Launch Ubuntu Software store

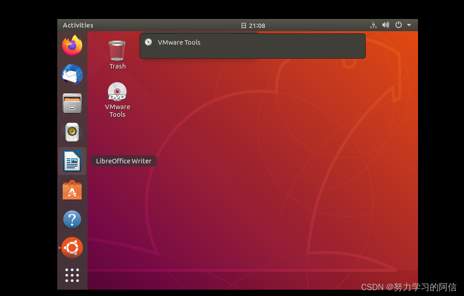pyautogui.click(x=72, y=190)
